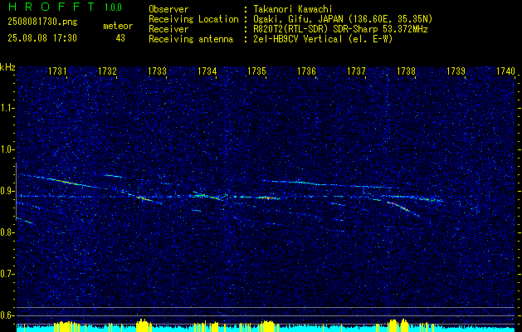
Task: Click the 1736 time marker
Action: pyautogui.click(x=306, y=71)
